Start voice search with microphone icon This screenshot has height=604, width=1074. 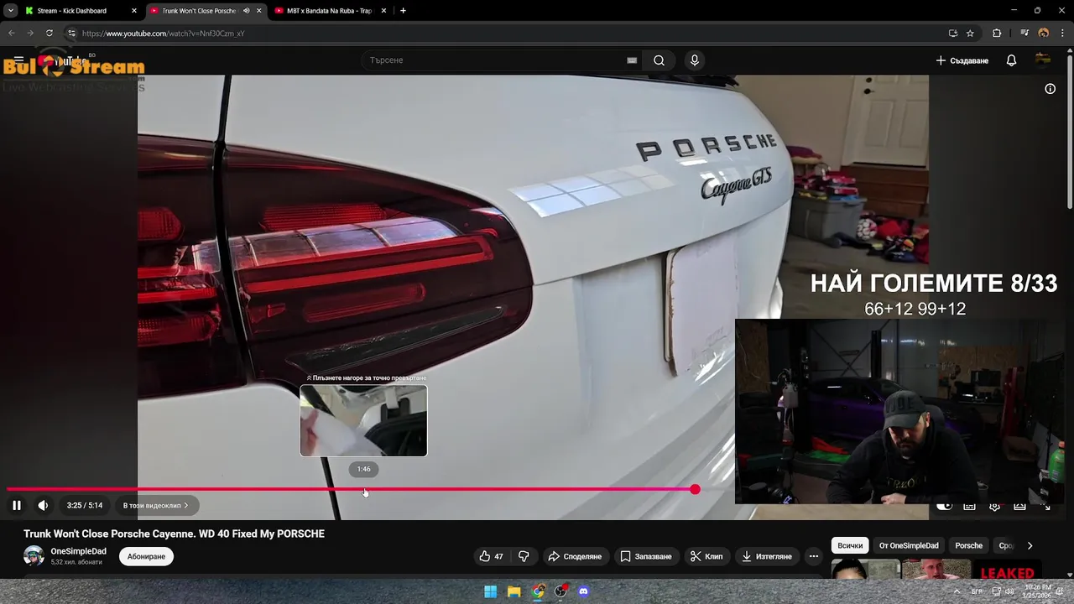[694, 60]
